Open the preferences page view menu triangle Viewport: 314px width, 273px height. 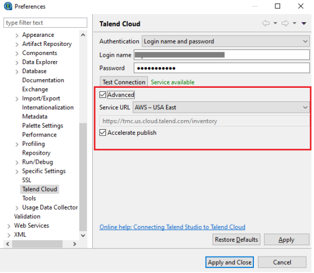coord(304,23)
